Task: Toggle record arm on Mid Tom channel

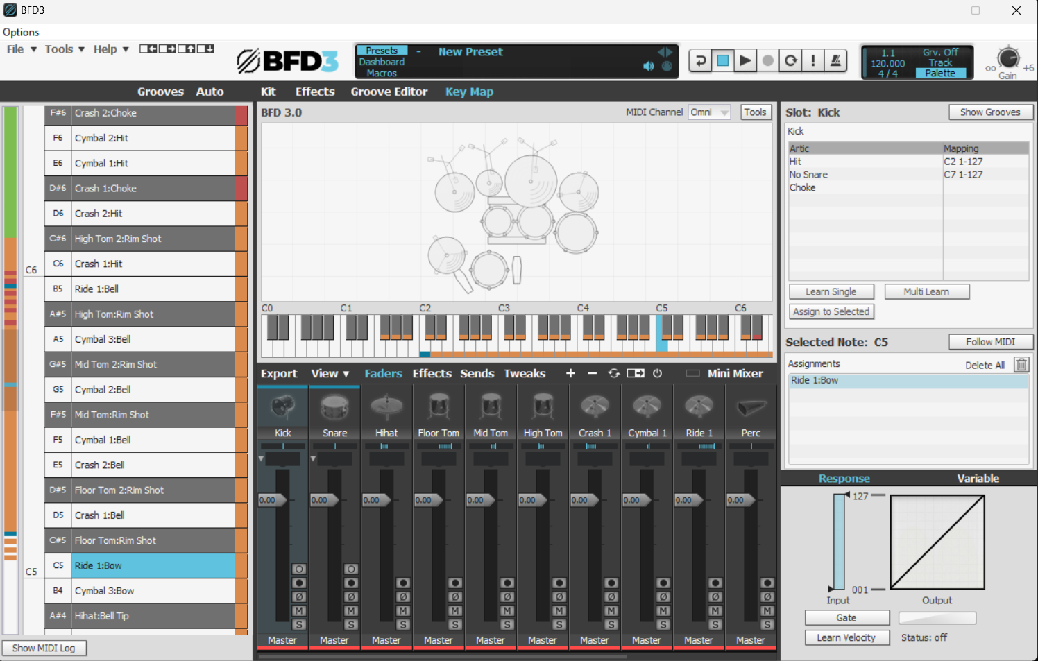Action: pyautogui.click(x=507, y=583)
